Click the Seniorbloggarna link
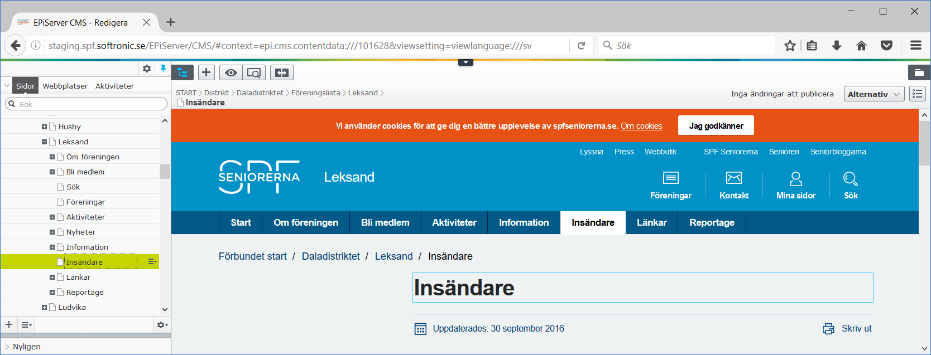The height and width of the screenshot is (355, 931). point(838,152)
